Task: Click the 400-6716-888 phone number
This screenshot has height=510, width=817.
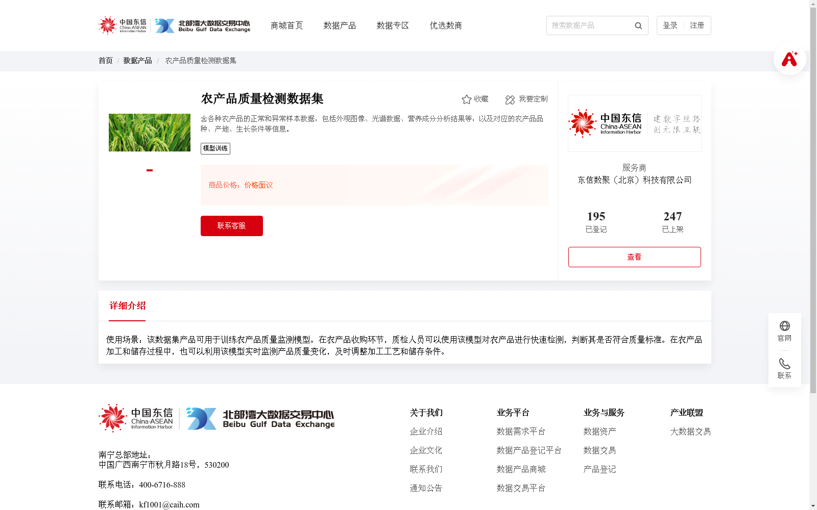Action: click(162, 485)
